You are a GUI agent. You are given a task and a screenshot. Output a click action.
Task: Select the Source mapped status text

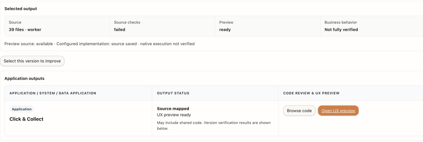173,109
